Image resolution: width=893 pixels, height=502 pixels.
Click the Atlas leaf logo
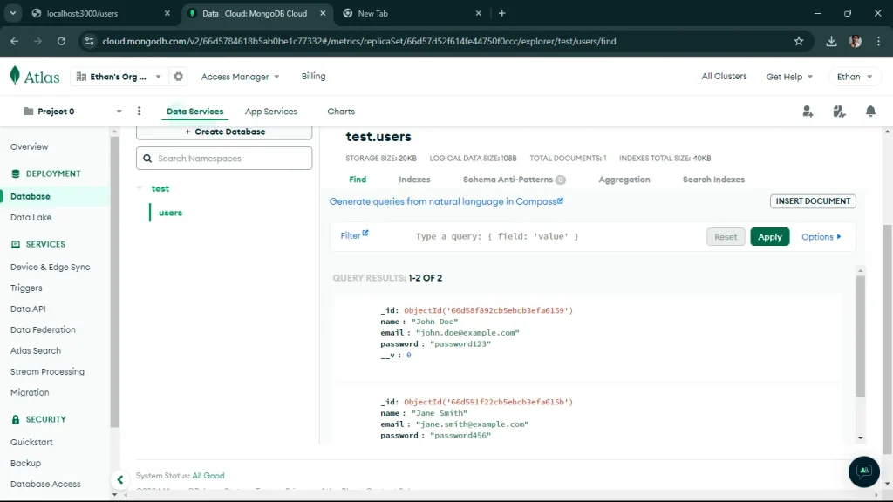tap(16, 76)
